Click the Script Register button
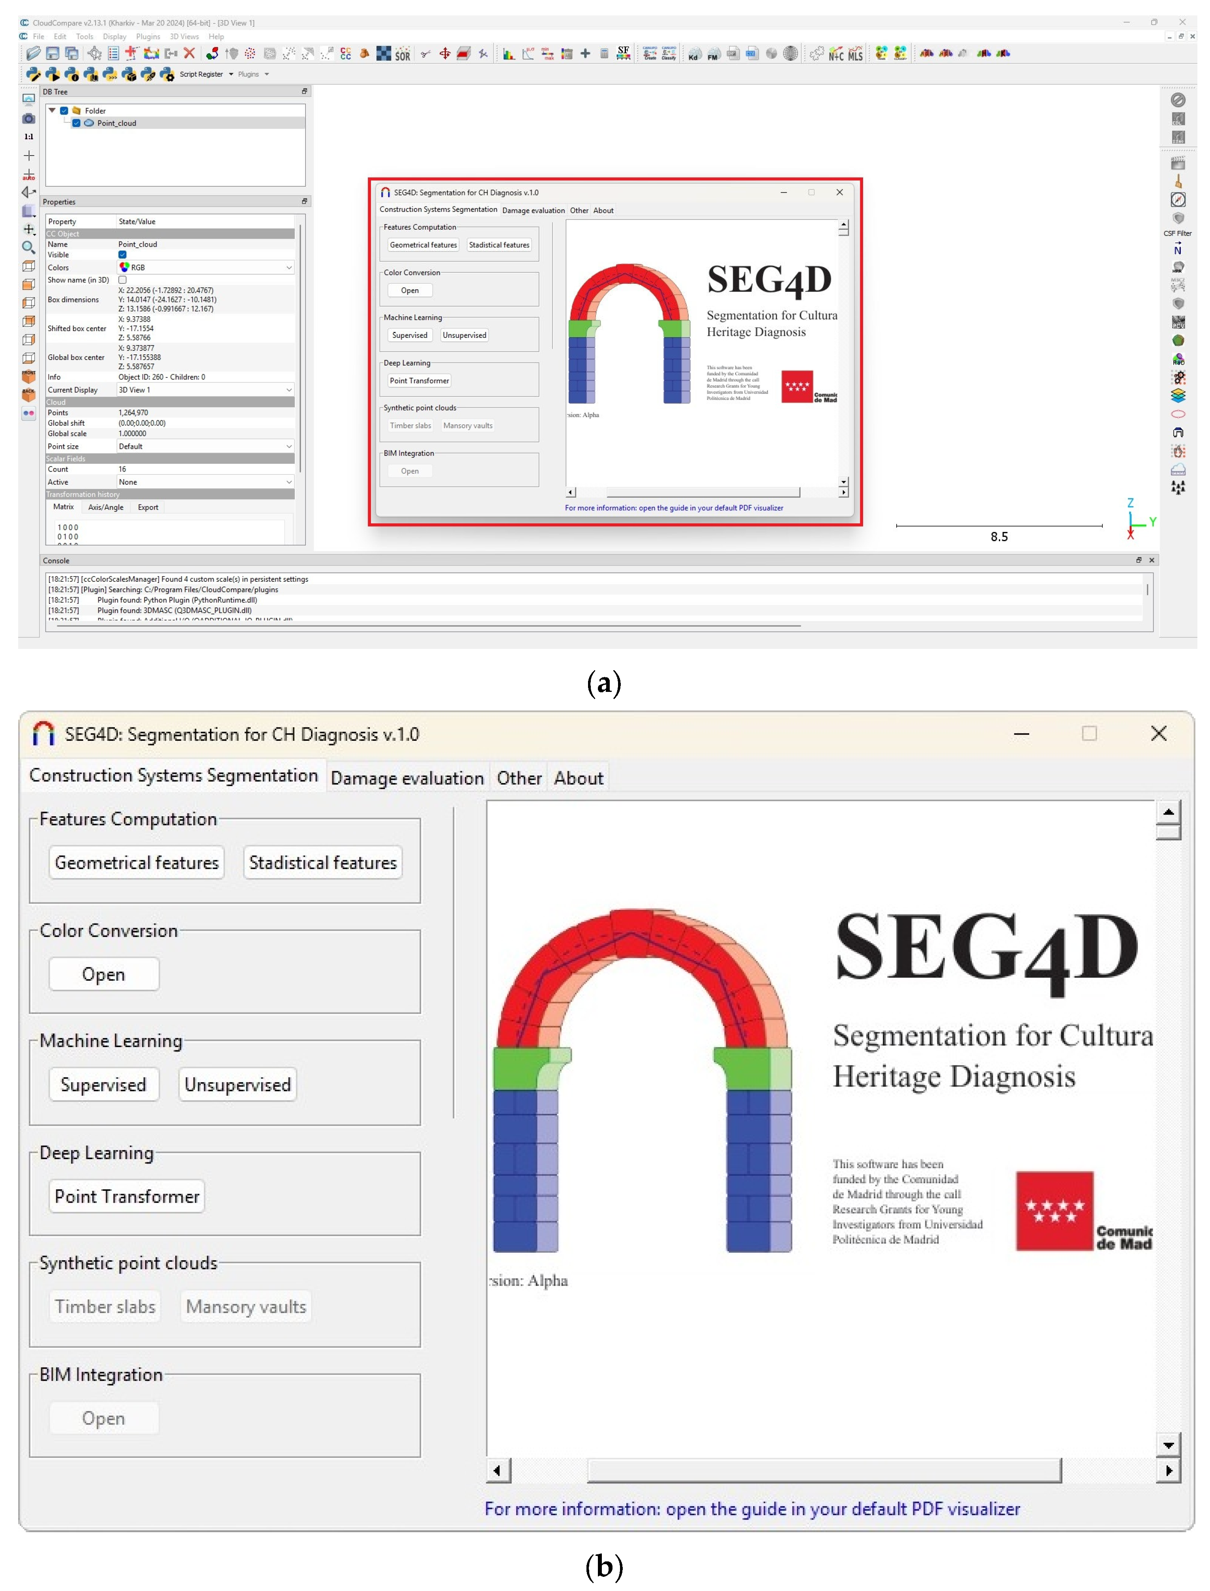 pos(201,74)
